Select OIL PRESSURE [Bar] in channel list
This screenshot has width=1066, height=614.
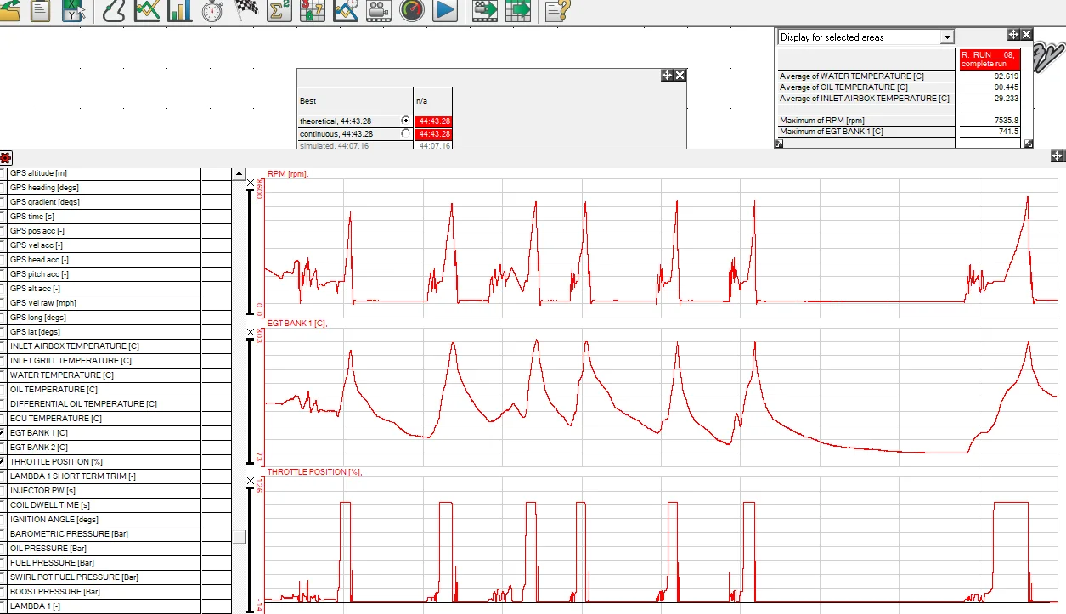(x=104, y=548)
